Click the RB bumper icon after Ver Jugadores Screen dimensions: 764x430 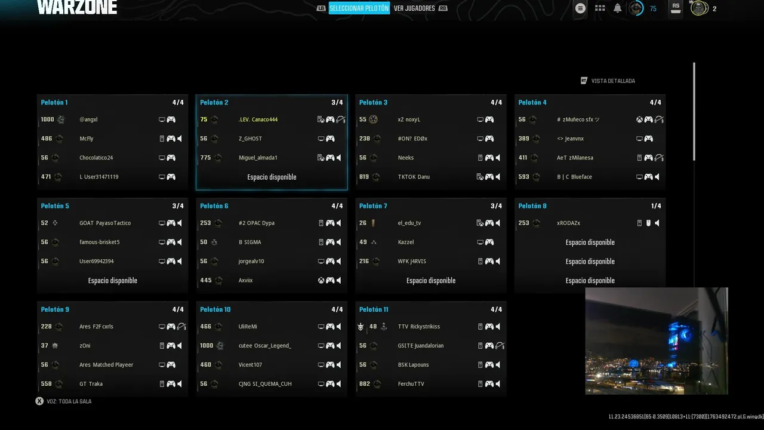(443, 8)
